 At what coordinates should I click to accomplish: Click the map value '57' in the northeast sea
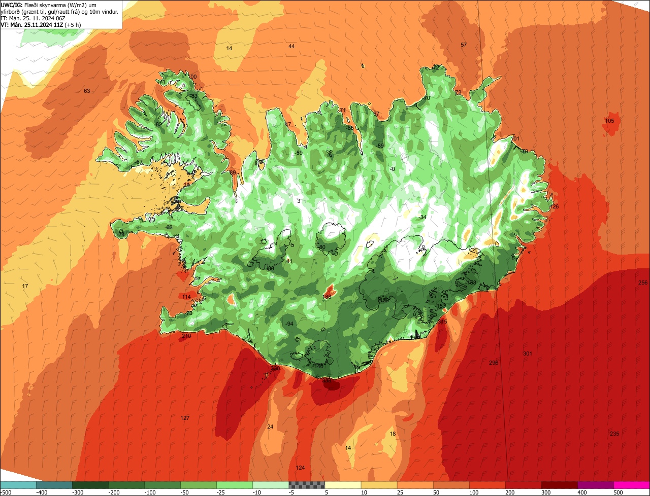[464, 45]
